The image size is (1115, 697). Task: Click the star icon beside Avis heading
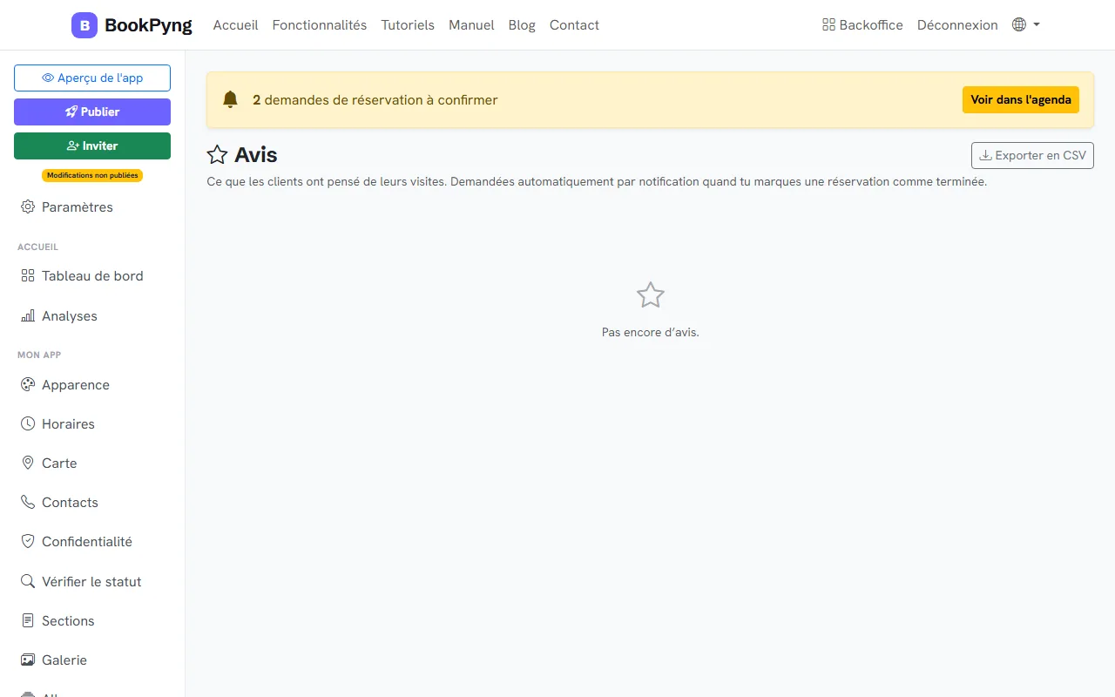(x=217, y=155)
